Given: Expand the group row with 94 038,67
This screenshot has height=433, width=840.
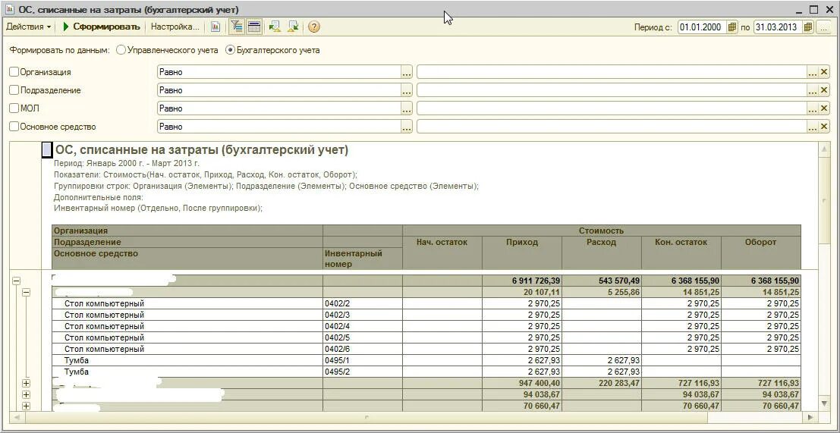Looking at the screenshot, I should (x=26, y=394).
